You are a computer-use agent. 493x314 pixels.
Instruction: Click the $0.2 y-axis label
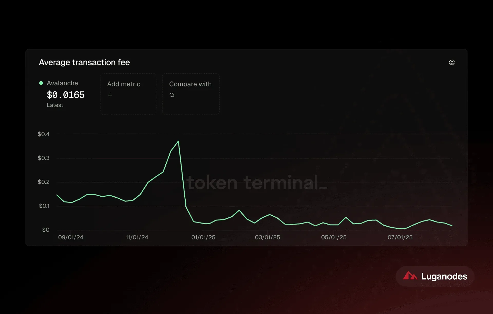(43, 182)
